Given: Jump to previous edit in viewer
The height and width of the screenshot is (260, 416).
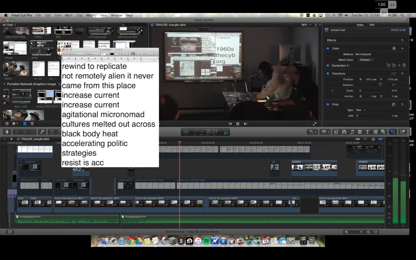Looking at the screenshot, I should click(230, 123).
